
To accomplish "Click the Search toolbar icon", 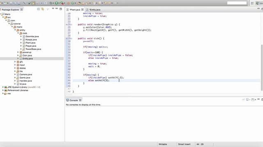I will pos(88,3).
